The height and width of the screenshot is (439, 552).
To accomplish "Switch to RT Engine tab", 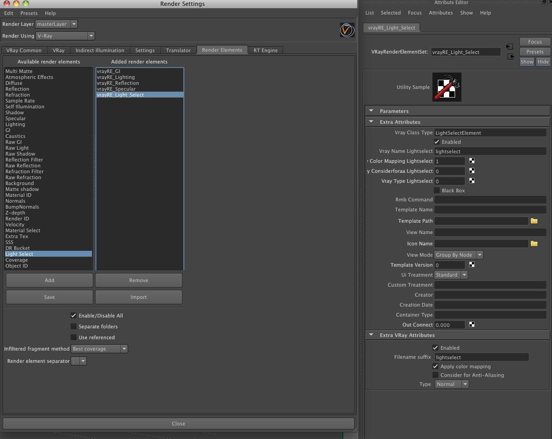I will pos(266,50).
